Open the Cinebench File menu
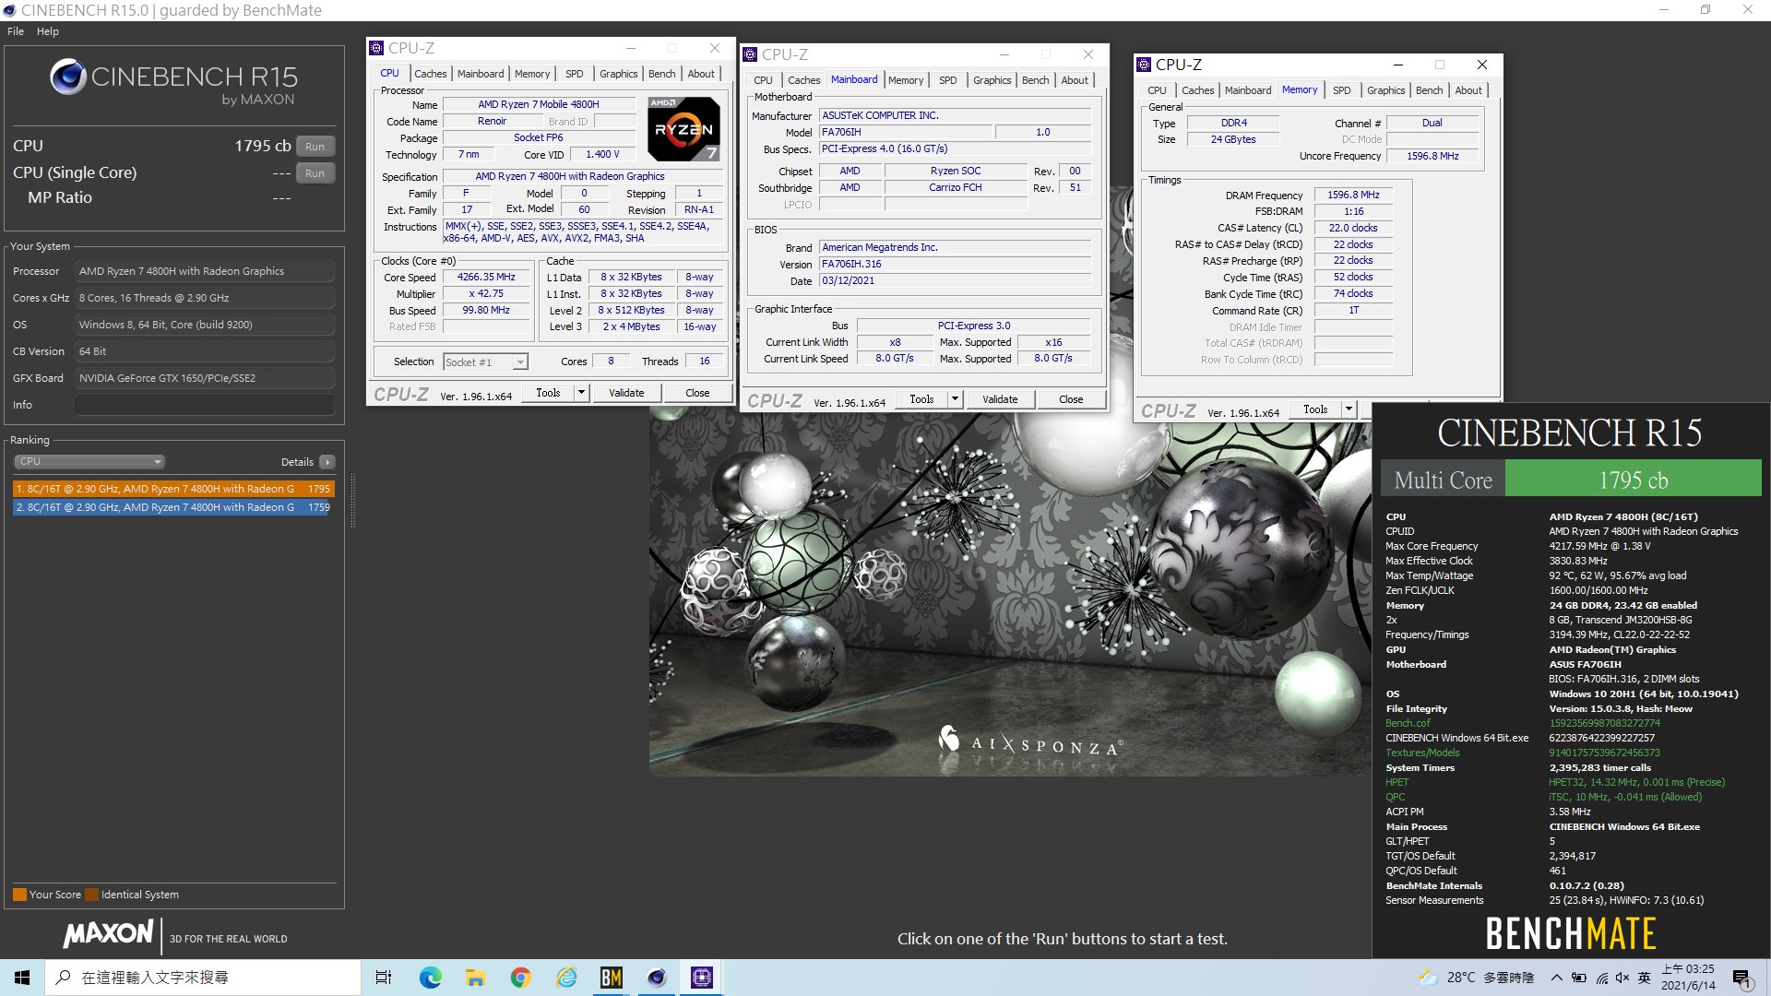1771x996 pixels. 16,31
